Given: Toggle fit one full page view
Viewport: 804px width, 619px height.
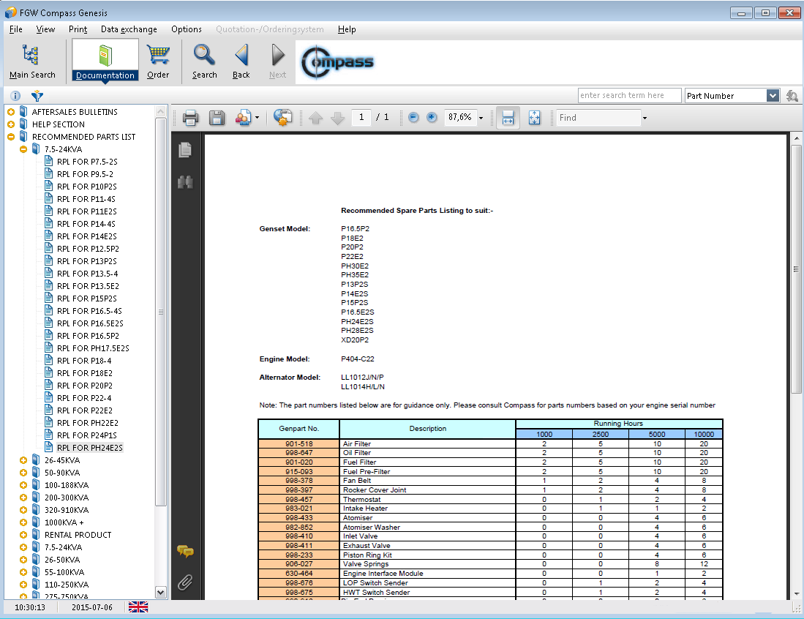Looking at the screenshot, I should point(534,118).
